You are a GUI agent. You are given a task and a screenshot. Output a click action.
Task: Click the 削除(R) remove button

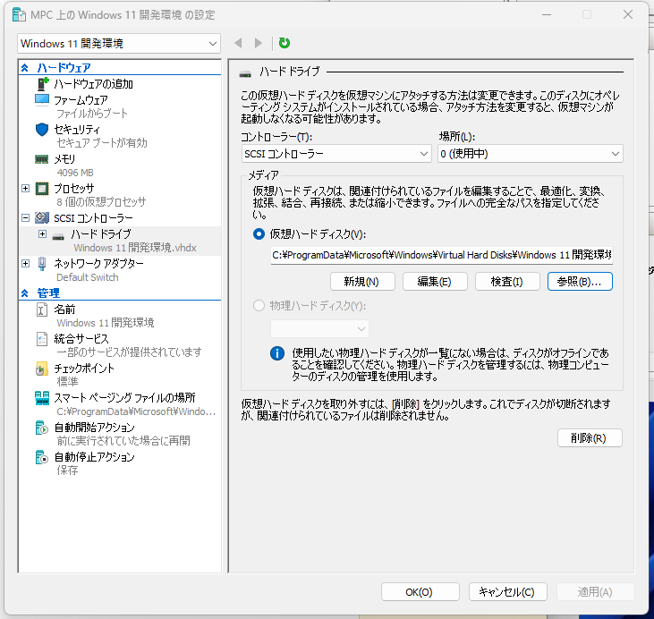click(x=590, y=438)
